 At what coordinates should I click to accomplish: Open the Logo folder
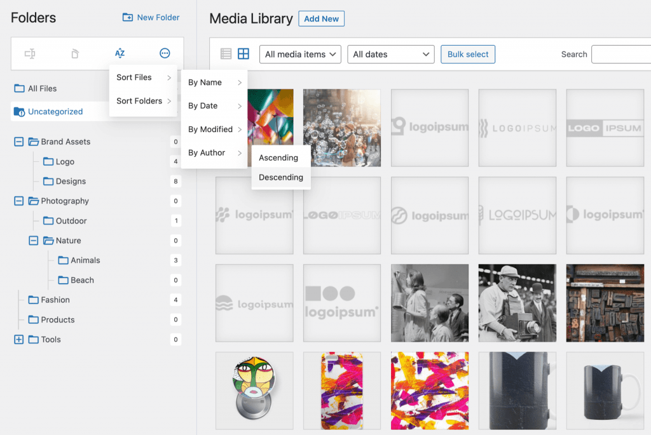pos(59,162)
